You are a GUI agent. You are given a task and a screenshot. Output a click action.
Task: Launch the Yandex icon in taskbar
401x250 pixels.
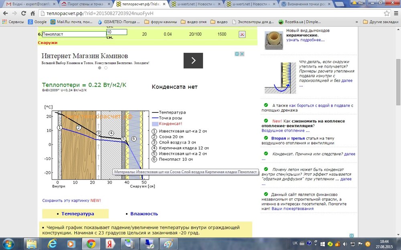(110, 244)
